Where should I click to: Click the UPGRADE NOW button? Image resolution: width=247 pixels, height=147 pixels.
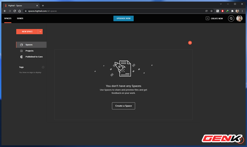point(123,18)
